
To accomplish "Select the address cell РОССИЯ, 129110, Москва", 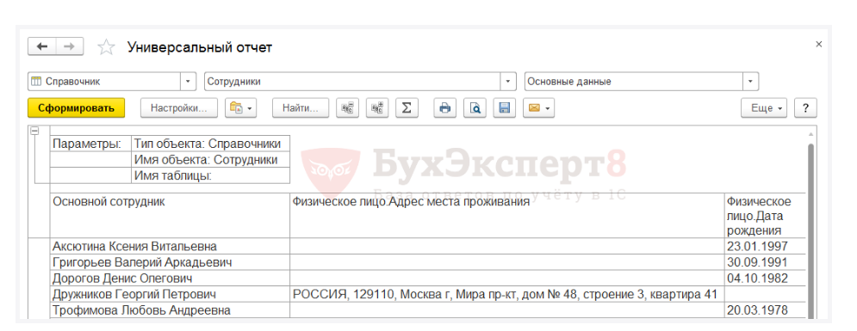I will [x=506, y=294].
